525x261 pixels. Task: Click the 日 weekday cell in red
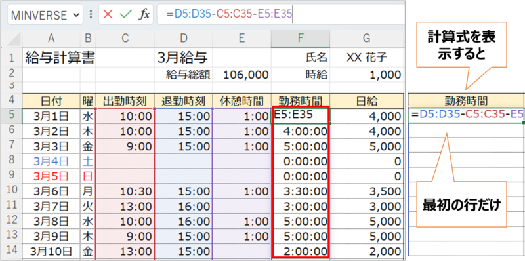[88, 176]
